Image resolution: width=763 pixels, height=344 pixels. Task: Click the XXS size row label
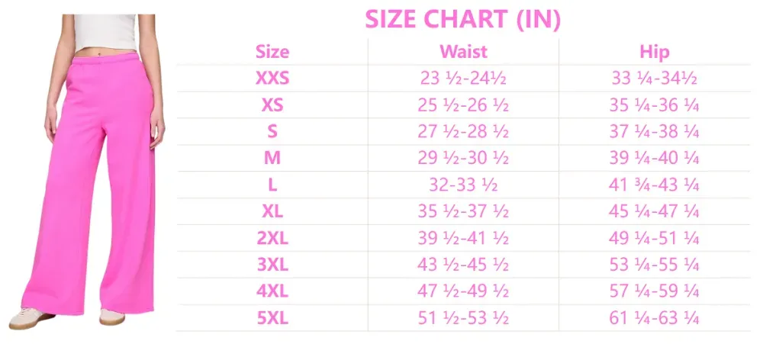(x=272, y=79)
